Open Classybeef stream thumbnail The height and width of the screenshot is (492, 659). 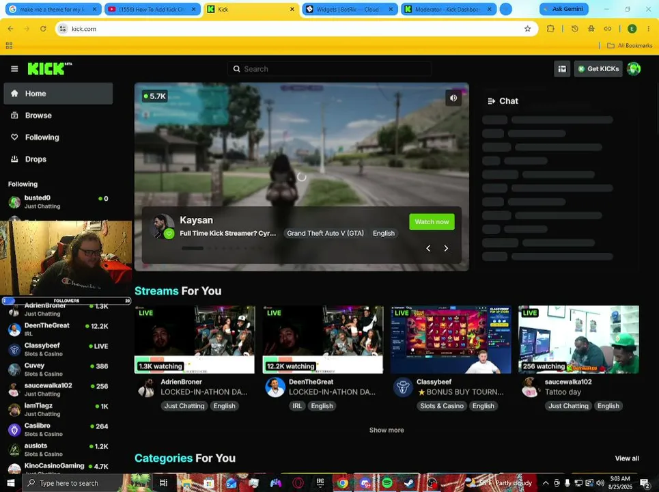(451, 340)
